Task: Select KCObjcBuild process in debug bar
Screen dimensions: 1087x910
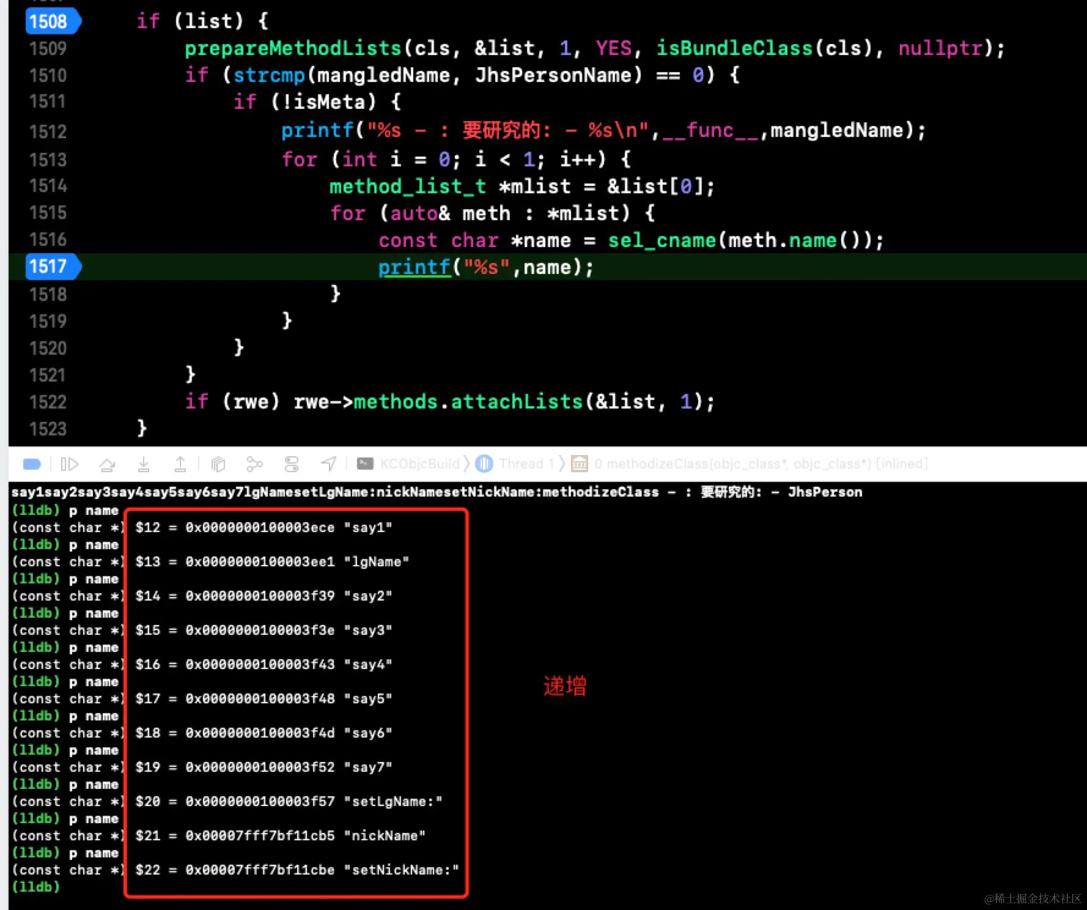Action: [x=408, y=464]
